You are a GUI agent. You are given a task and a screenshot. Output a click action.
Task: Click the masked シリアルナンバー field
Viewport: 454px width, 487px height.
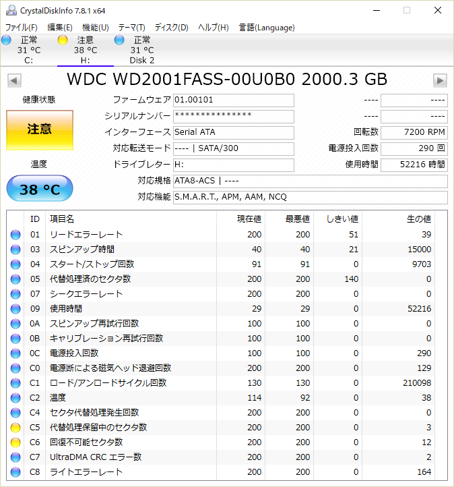pyautogui.click(x=234, y=117)
